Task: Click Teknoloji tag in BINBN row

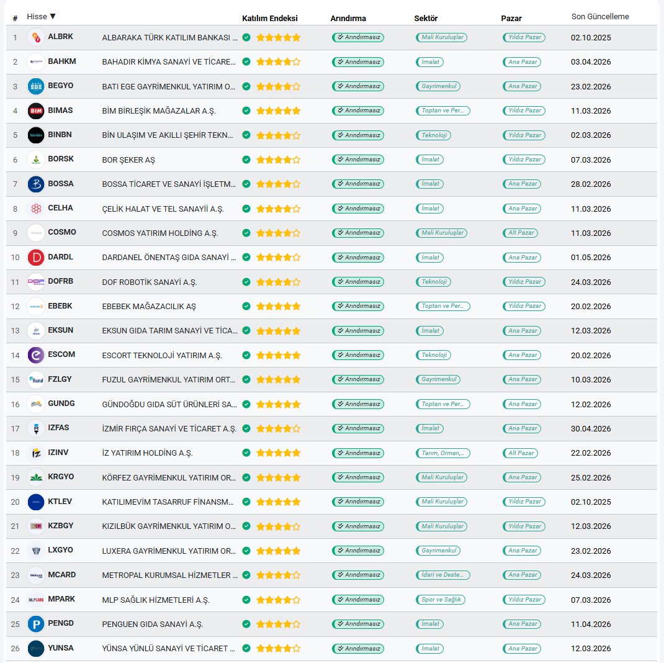Action: tap(434, 135)
